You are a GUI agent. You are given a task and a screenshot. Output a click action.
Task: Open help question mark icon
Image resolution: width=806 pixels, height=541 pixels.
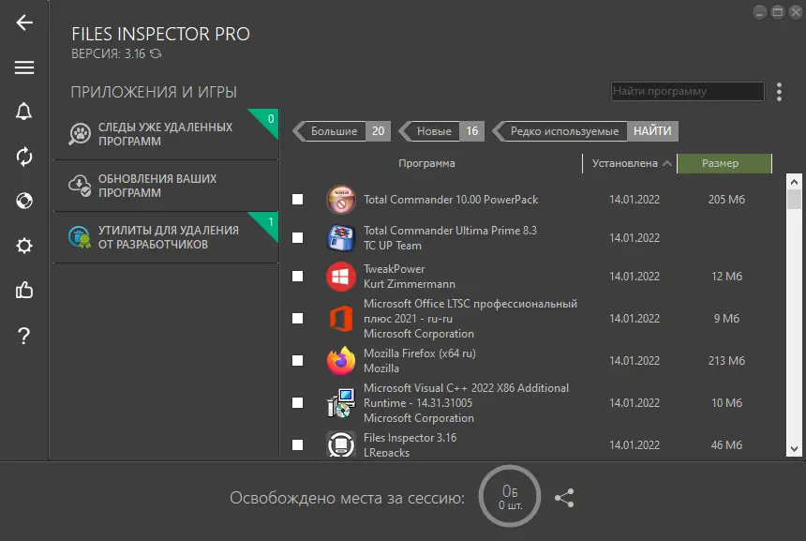[x=24, y=337]
